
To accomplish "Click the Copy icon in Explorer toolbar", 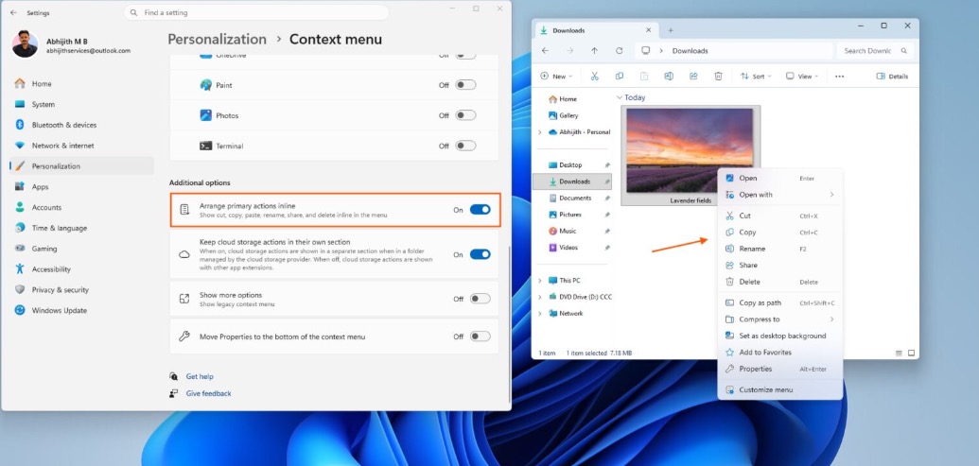I will 619,77.
